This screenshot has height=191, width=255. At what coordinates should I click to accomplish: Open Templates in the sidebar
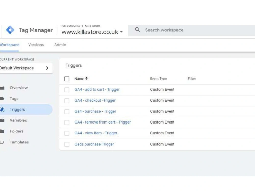(19, 142)
